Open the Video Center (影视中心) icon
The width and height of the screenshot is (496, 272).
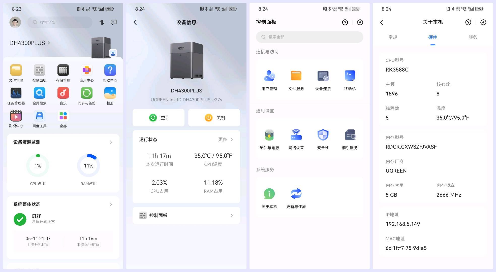pos(16,116)
